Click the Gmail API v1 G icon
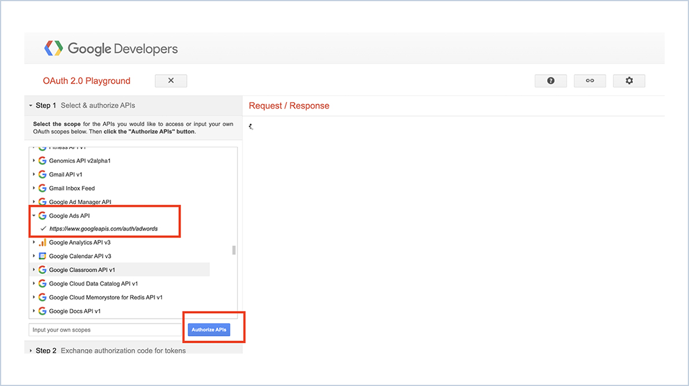Viewport: 689px width, 386px height. tap(42, 174)
